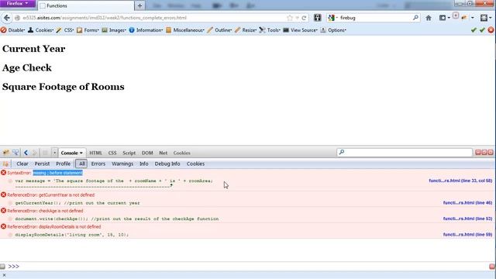The image size is (496, 279).
Task: Open Firebug in a new window
Action: point(484,153)
